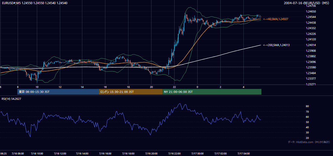This screenshot has height=156, width=333.
Task: Click RSI axis level 20
Action: 307,138
